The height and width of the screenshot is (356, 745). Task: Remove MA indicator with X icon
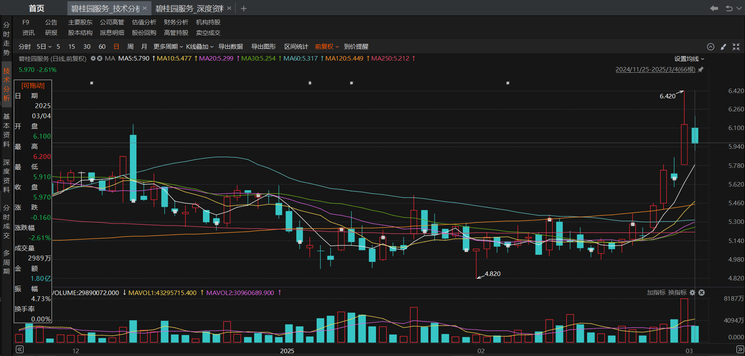click(99, 59)
